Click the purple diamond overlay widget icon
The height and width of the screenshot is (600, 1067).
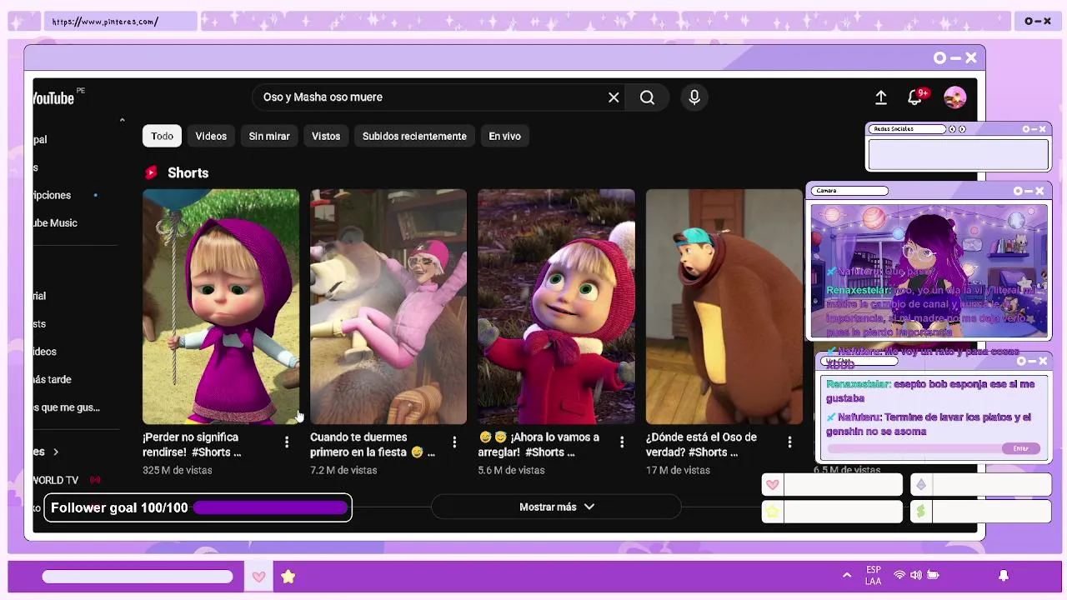[x=921, y=485]
